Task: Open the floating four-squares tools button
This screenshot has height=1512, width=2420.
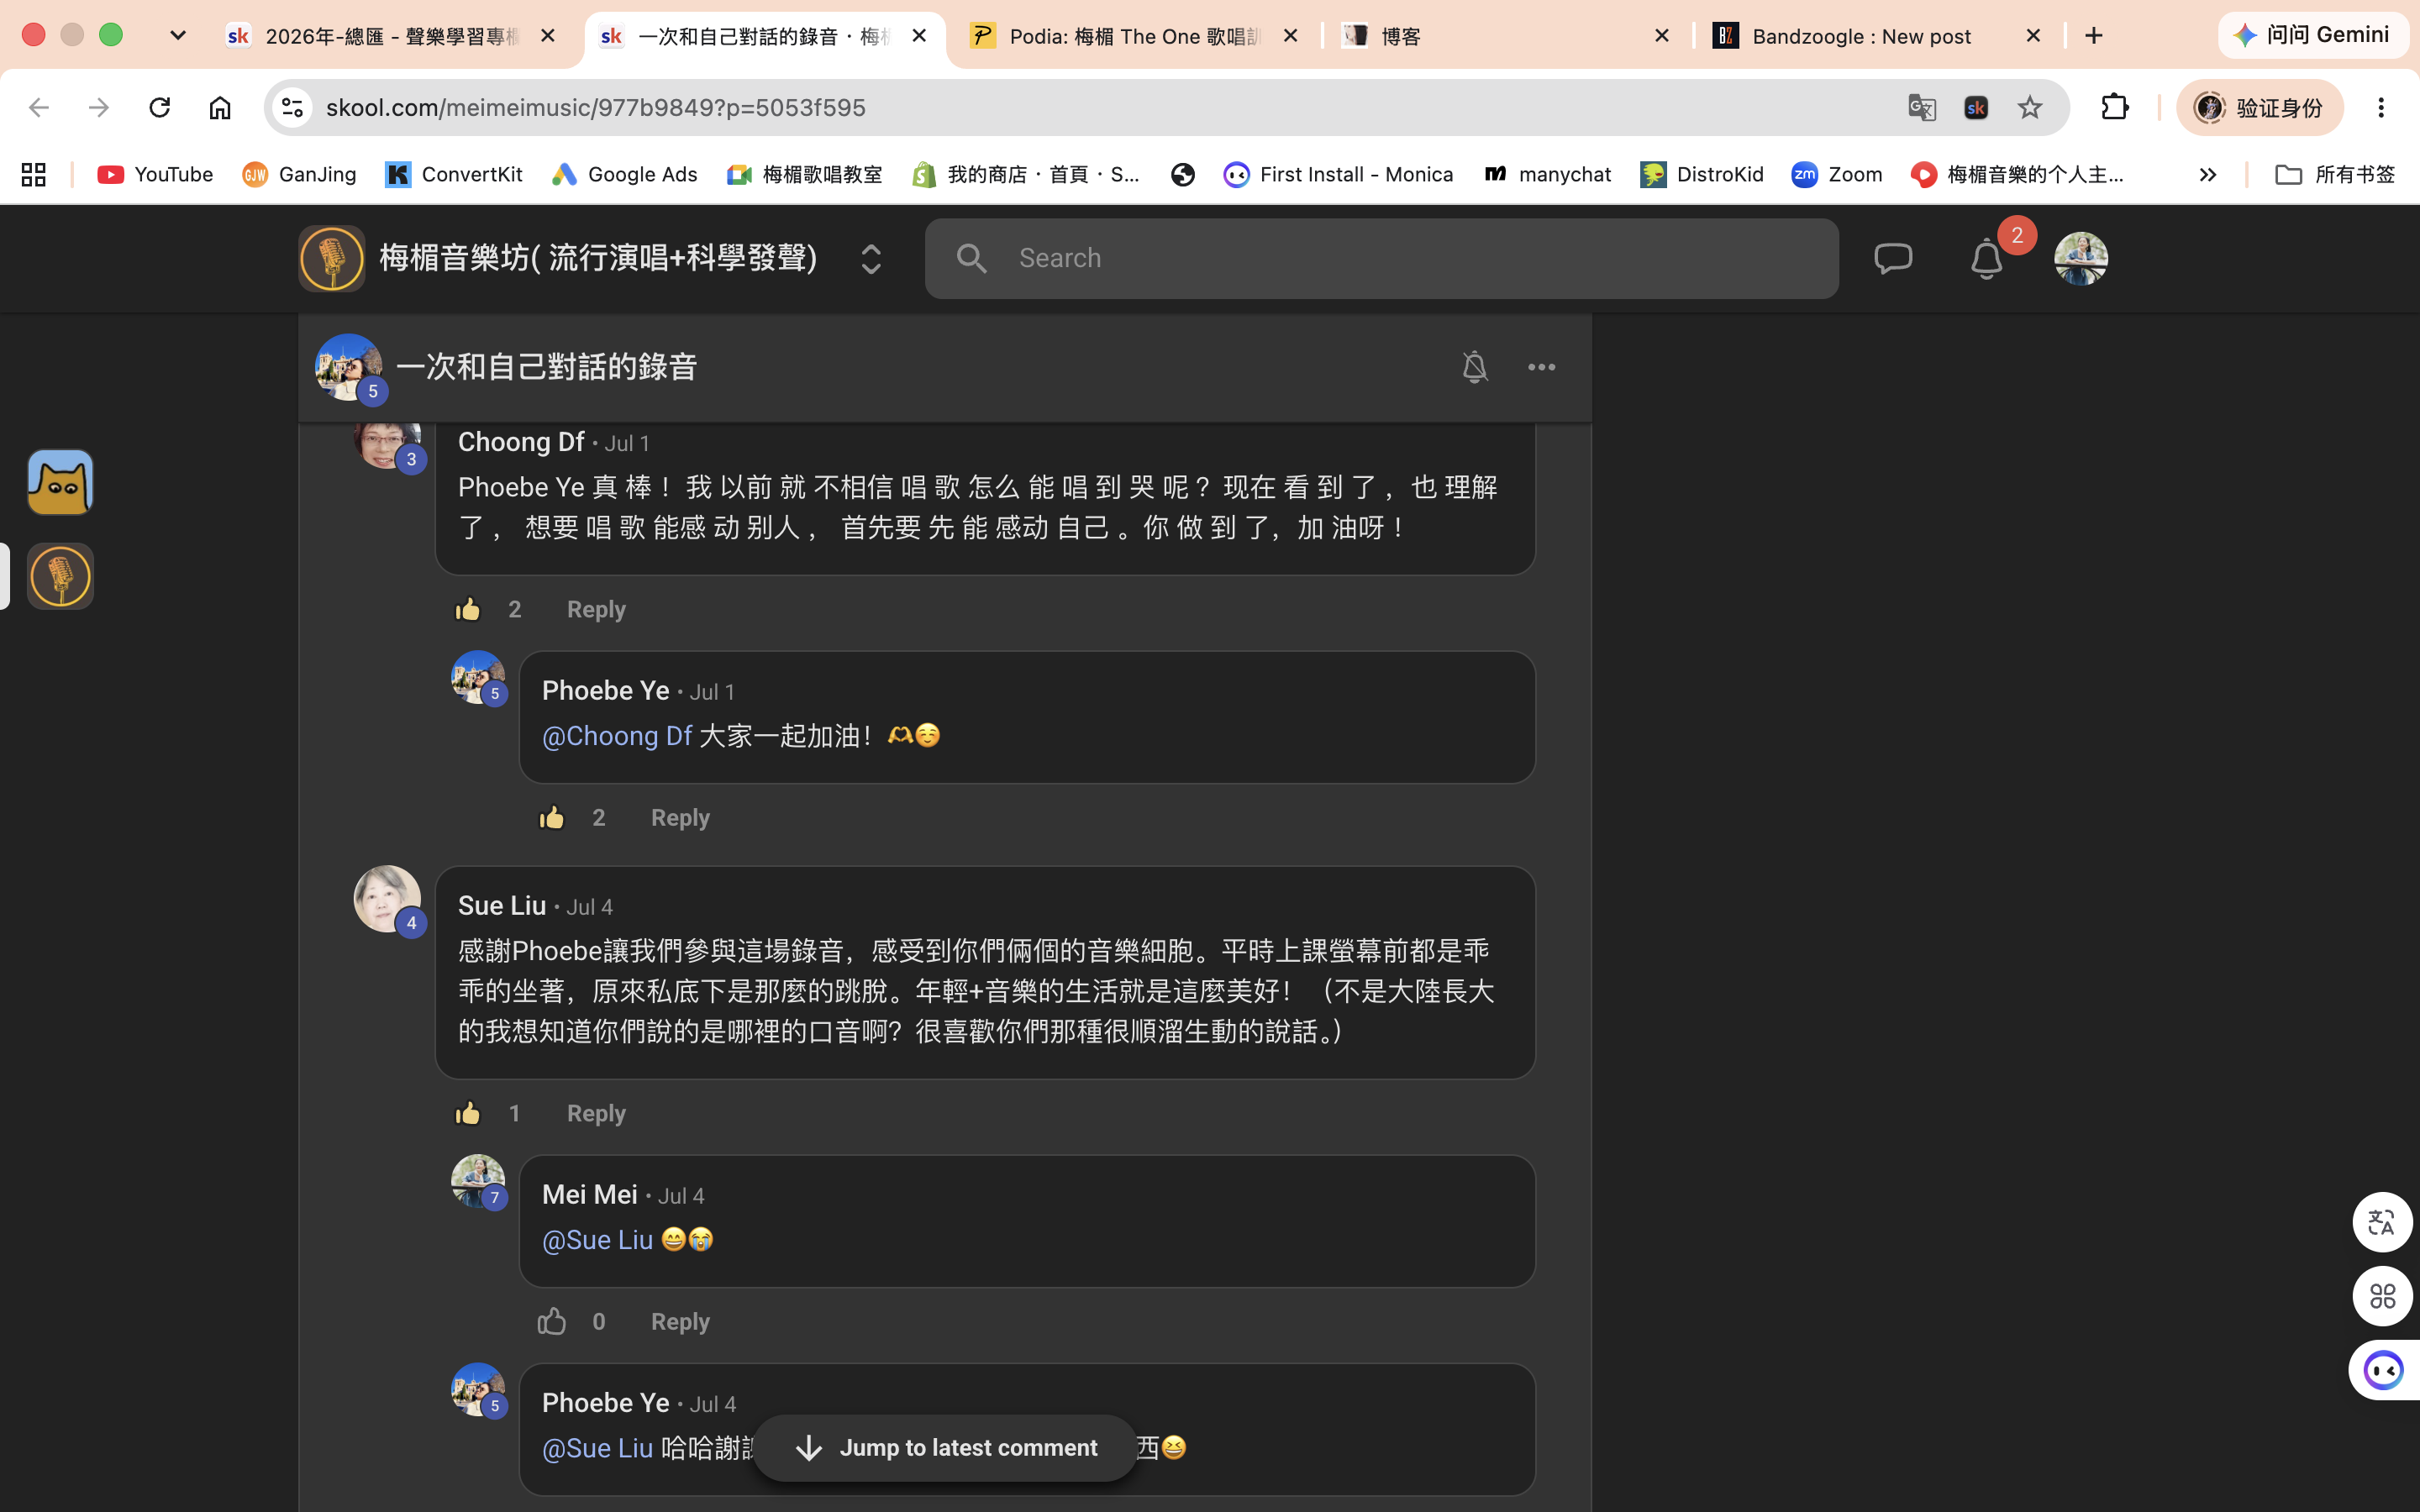Action: (2382, 1296)
